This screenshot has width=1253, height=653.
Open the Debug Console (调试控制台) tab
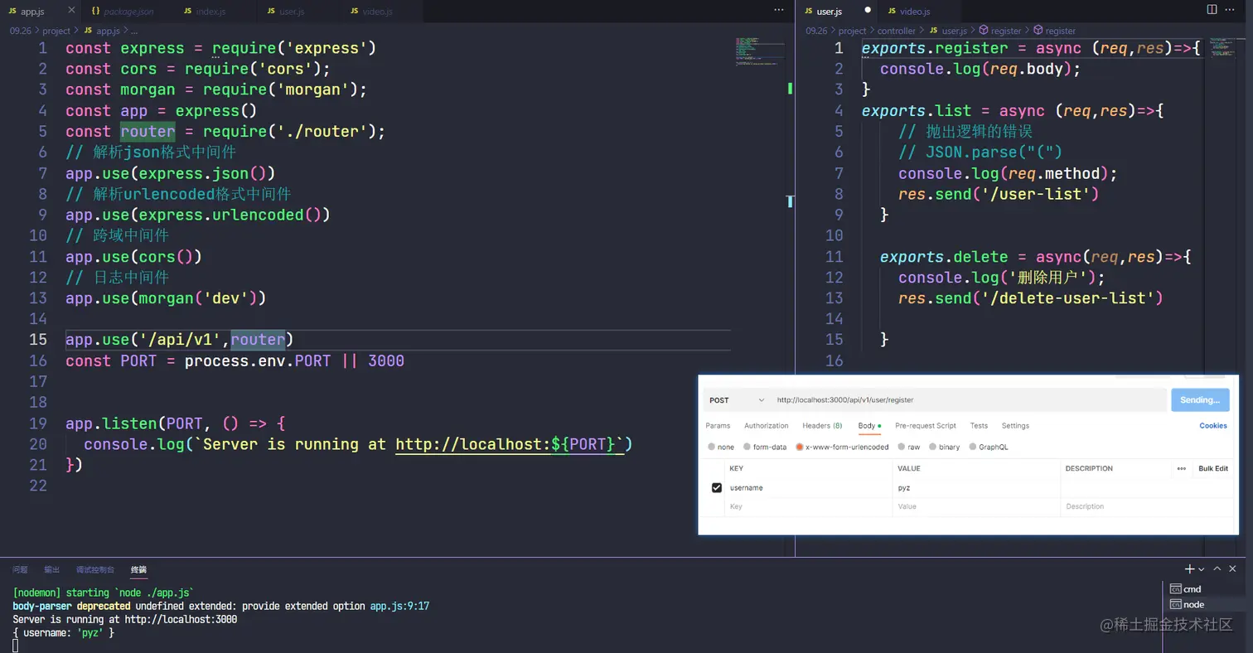coord(95,570)
